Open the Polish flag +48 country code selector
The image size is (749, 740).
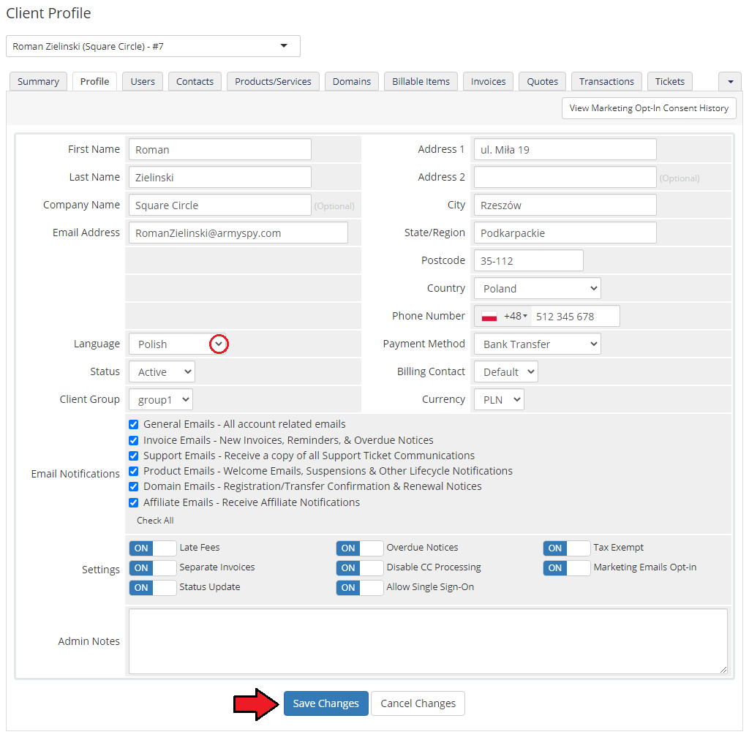point(503,316)
